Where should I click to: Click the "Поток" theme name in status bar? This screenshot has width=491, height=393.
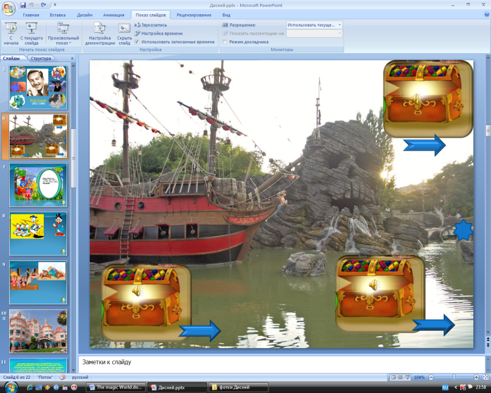44,377
